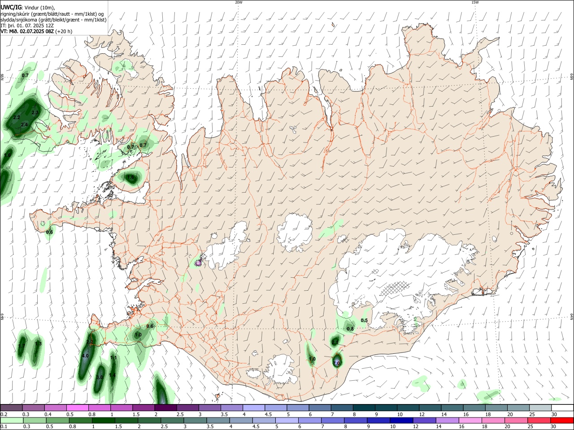This screenshot has height=430, width=574.
Task: Click the 'UWC/IG: Vindur (10m)' title text
Action: click(27, 7)
